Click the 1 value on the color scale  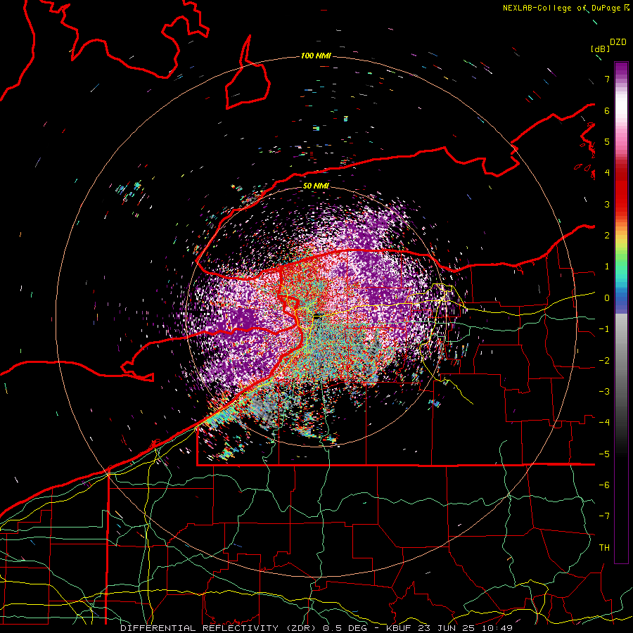[x=607, y=267]
